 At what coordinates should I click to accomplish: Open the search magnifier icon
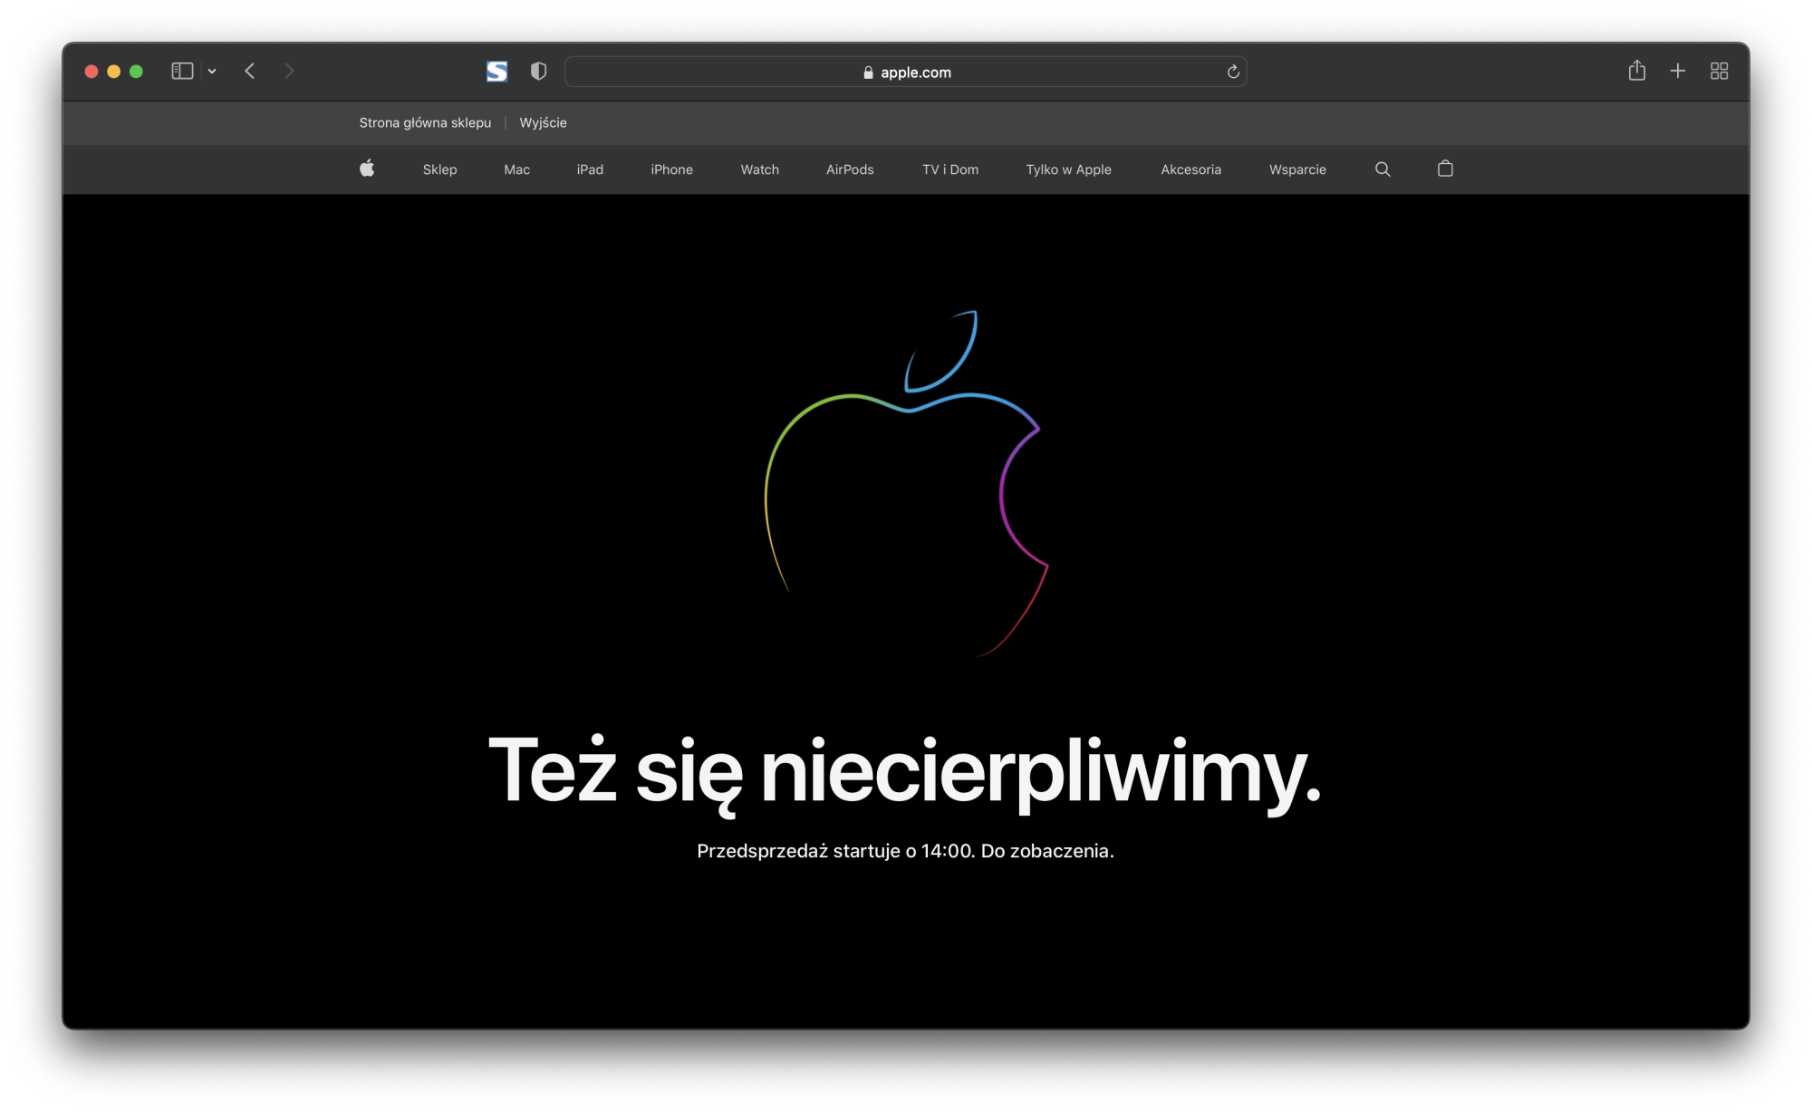pyautogui.click(x=1383, y=169)
